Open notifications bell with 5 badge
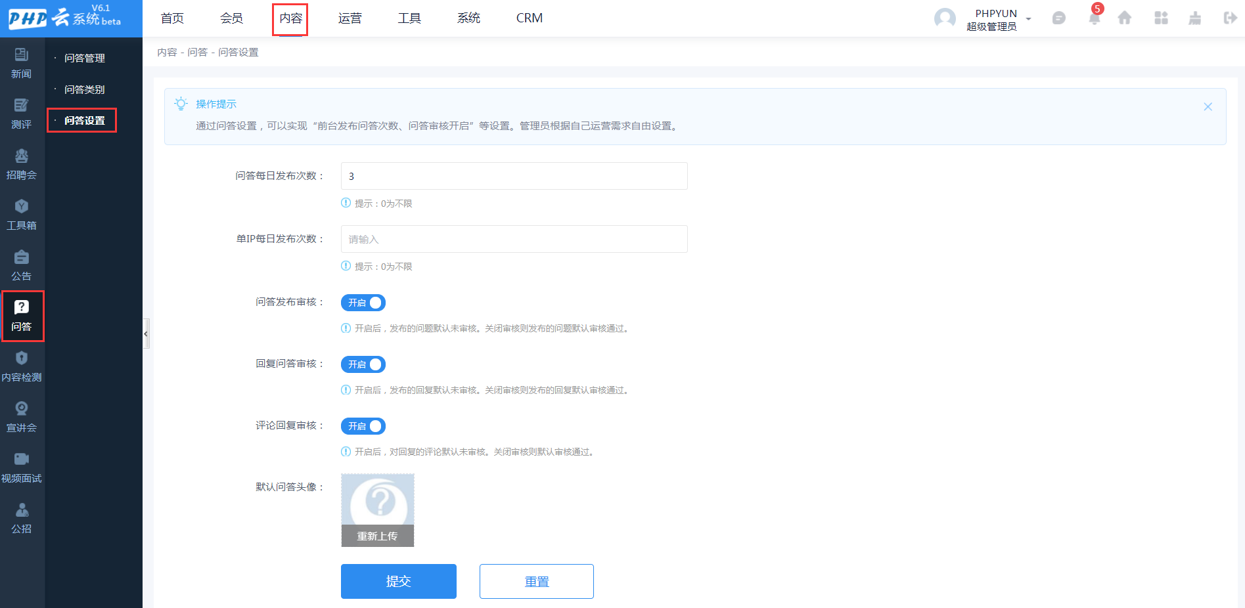The height and width of the screenshot is (608, 1245). pyautogui.click(x=1095, y=17)
